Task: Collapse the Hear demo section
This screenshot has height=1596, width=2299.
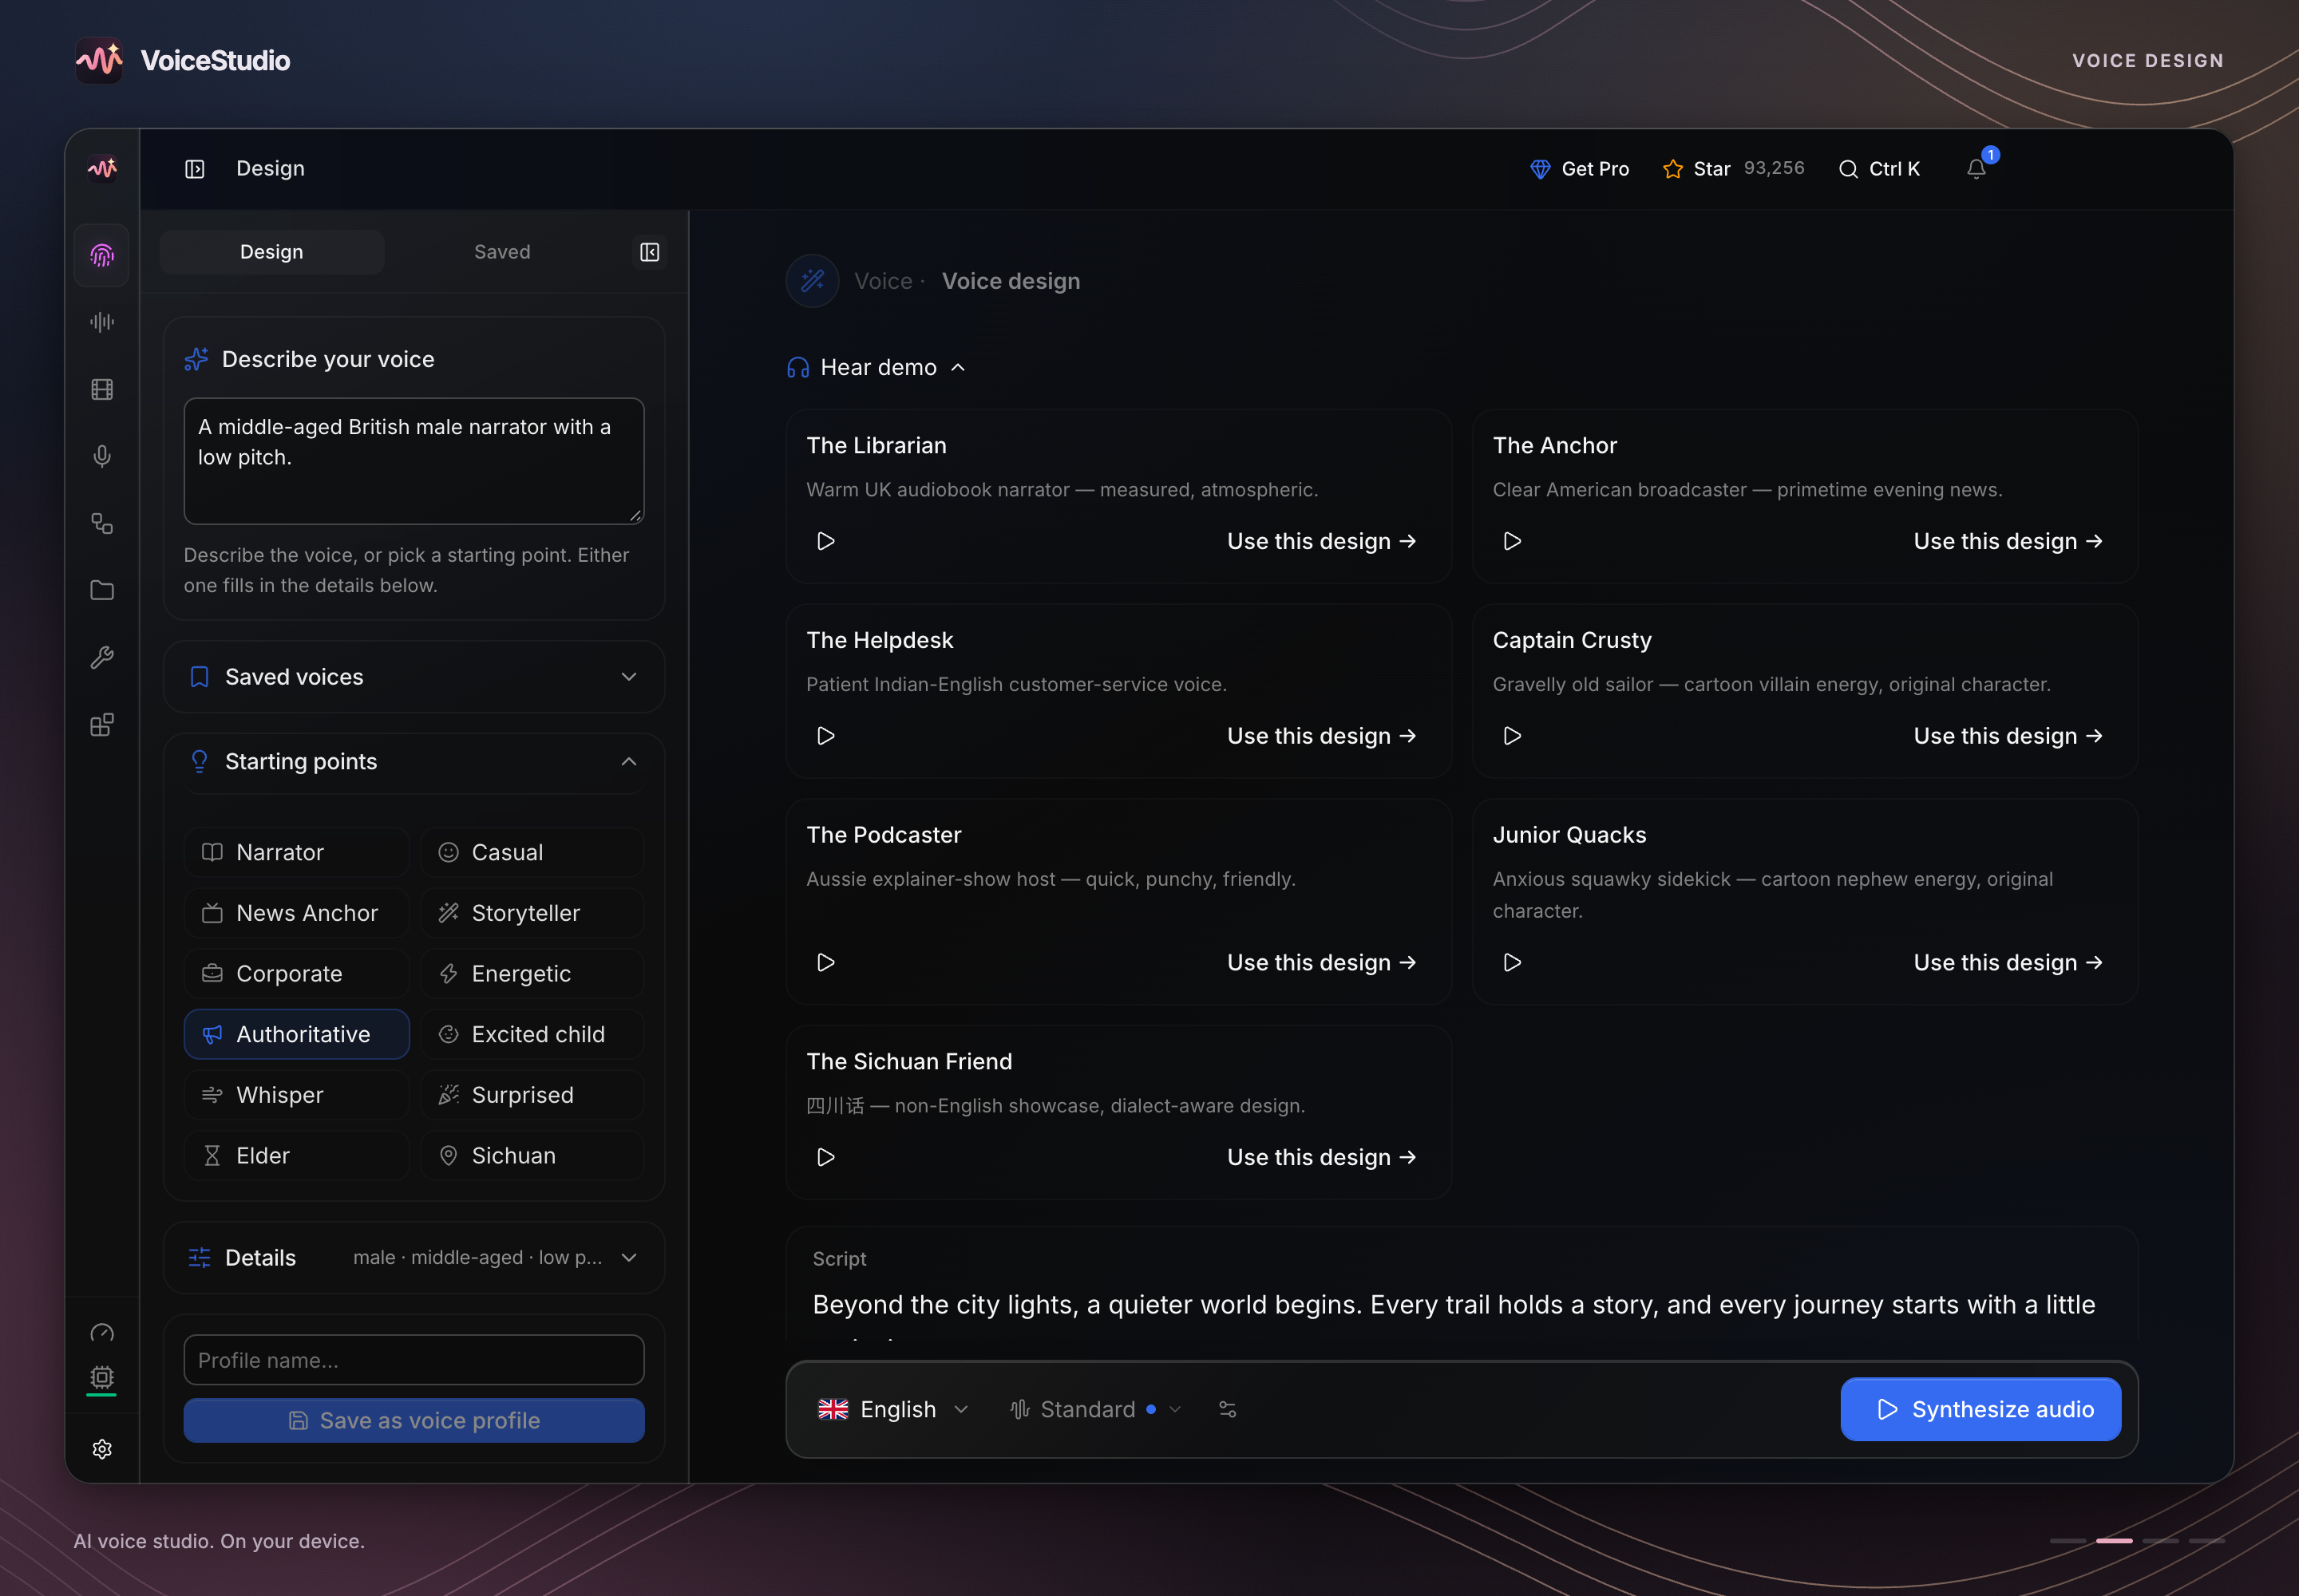Action: tap(876, 368)
